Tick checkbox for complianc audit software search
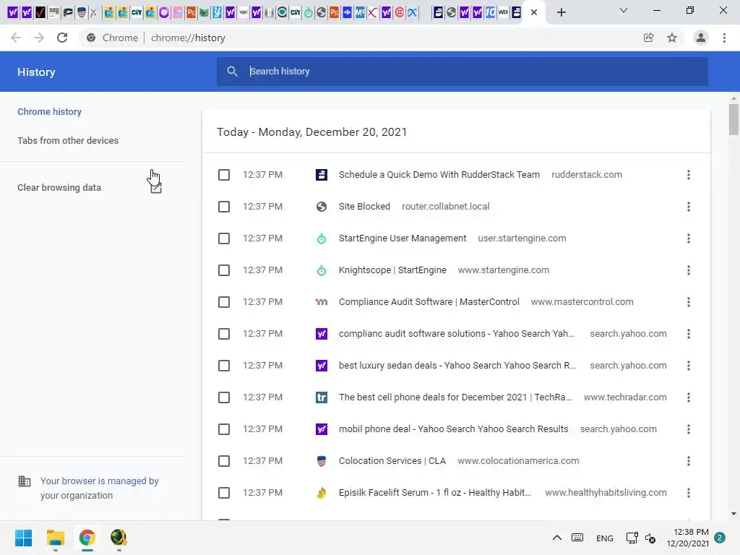740x555 pixels. pos(224,334)
